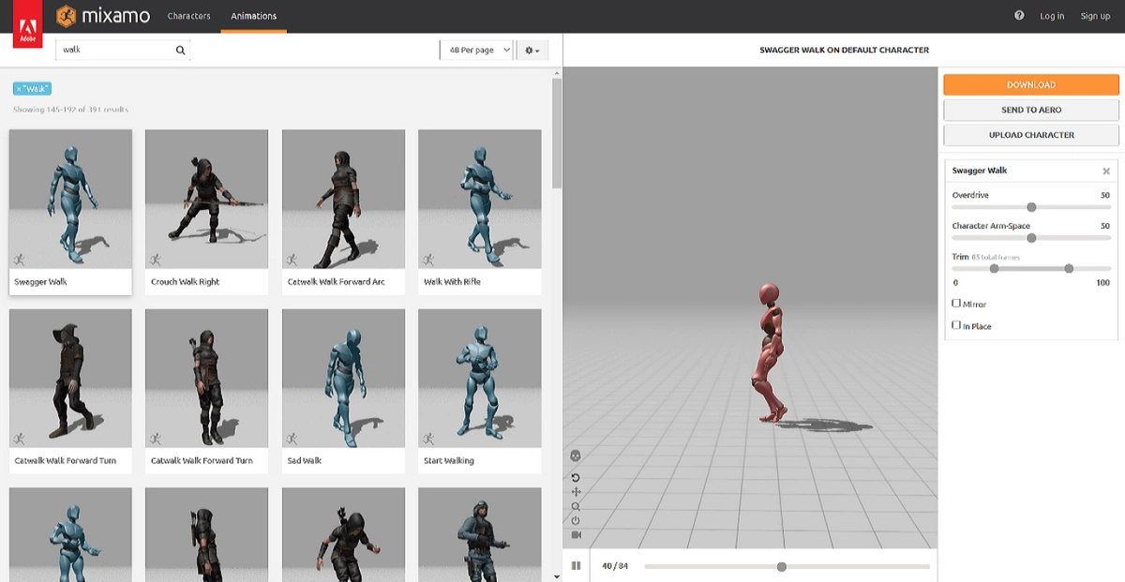
Task: Click the Trim minimum value "0"
Action: (x=955, y=282)
